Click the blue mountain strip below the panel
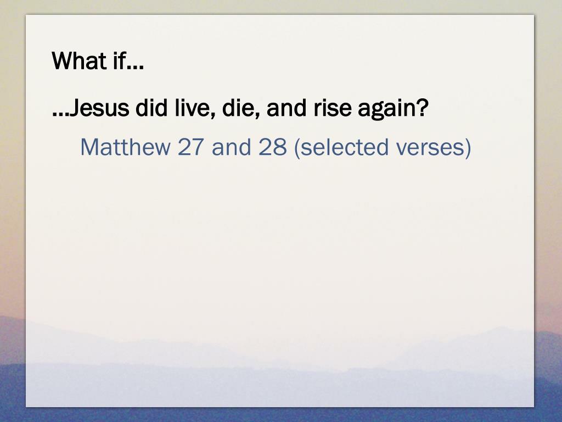Image resolution: width=562 pixels, height=422 pixels. 279,415
